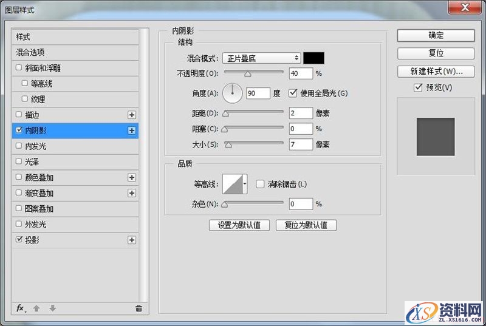Select 样式 in the left list
This screenshot has height=326, width=486.
point(75,37)
